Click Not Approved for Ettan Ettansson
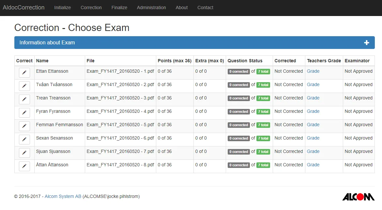 pos(359,71)
